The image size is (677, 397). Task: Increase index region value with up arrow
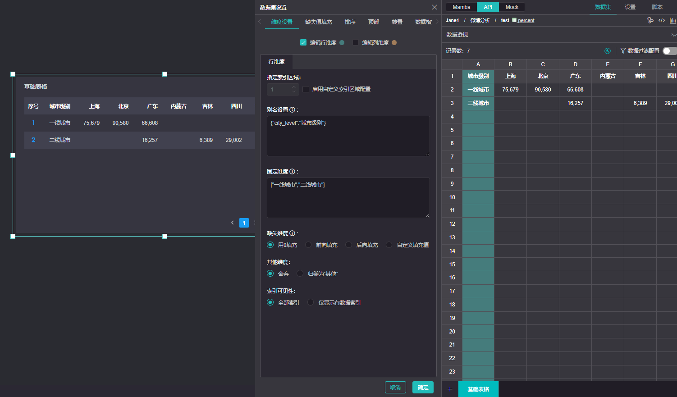click(x=294, y=87)
